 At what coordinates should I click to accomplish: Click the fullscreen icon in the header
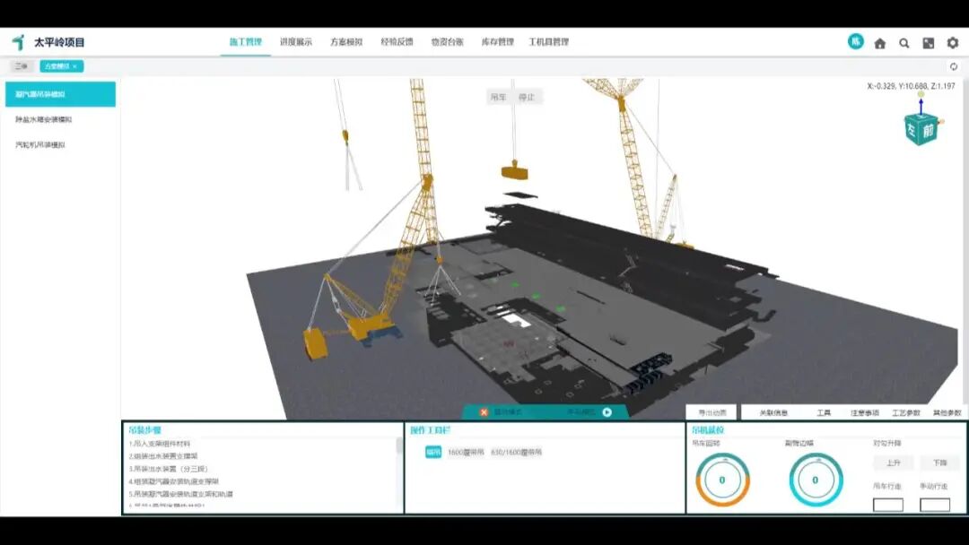click(x=929, y=43)
